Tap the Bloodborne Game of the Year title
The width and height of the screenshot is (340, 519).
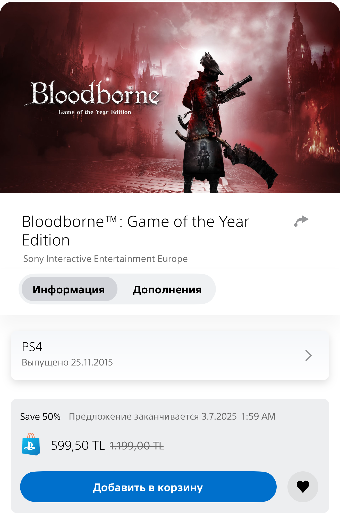(x=135, y=231)
